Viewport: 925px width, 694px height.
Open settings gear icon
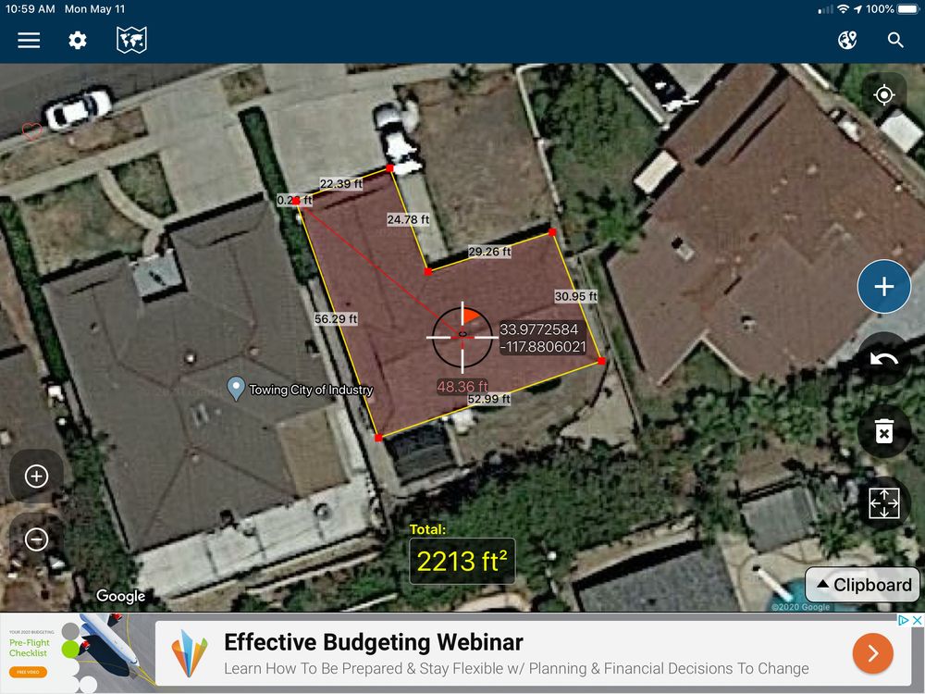78,40
